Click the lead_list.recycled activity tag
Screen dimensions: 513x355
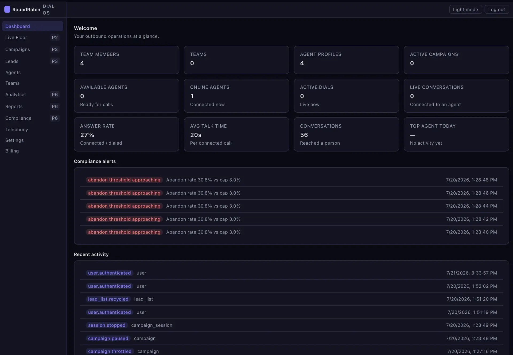coord(108,299)
